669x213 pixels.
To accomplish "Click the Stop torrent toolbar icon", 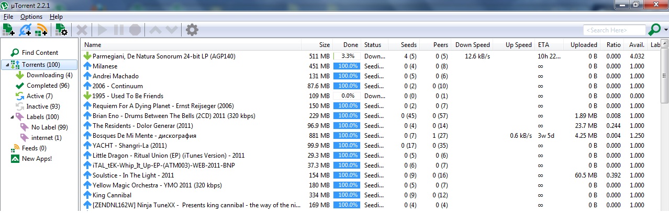I will click(135, 30).
